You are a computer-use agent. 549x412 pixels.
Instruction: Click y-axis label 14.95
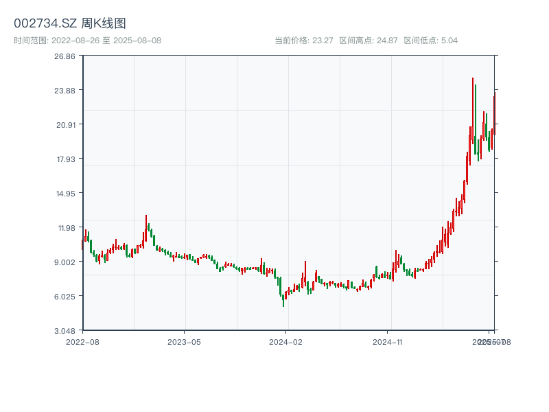66,194
